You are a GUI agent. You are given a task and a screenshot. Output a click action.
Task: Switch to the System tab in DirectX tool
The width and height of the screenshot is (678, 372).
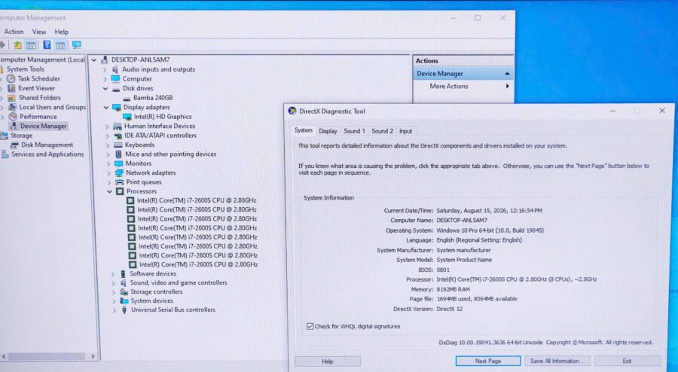(x=303, y=130)
